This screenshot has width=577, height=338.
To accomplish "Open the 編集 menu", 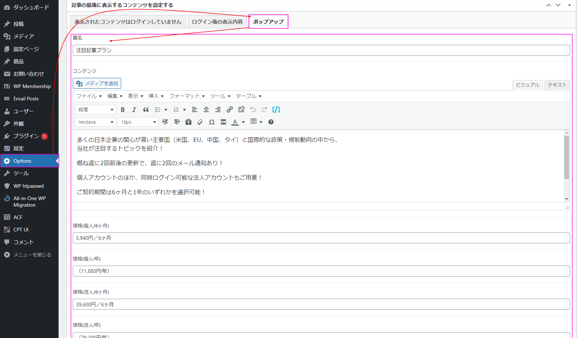I will point(115,96).
